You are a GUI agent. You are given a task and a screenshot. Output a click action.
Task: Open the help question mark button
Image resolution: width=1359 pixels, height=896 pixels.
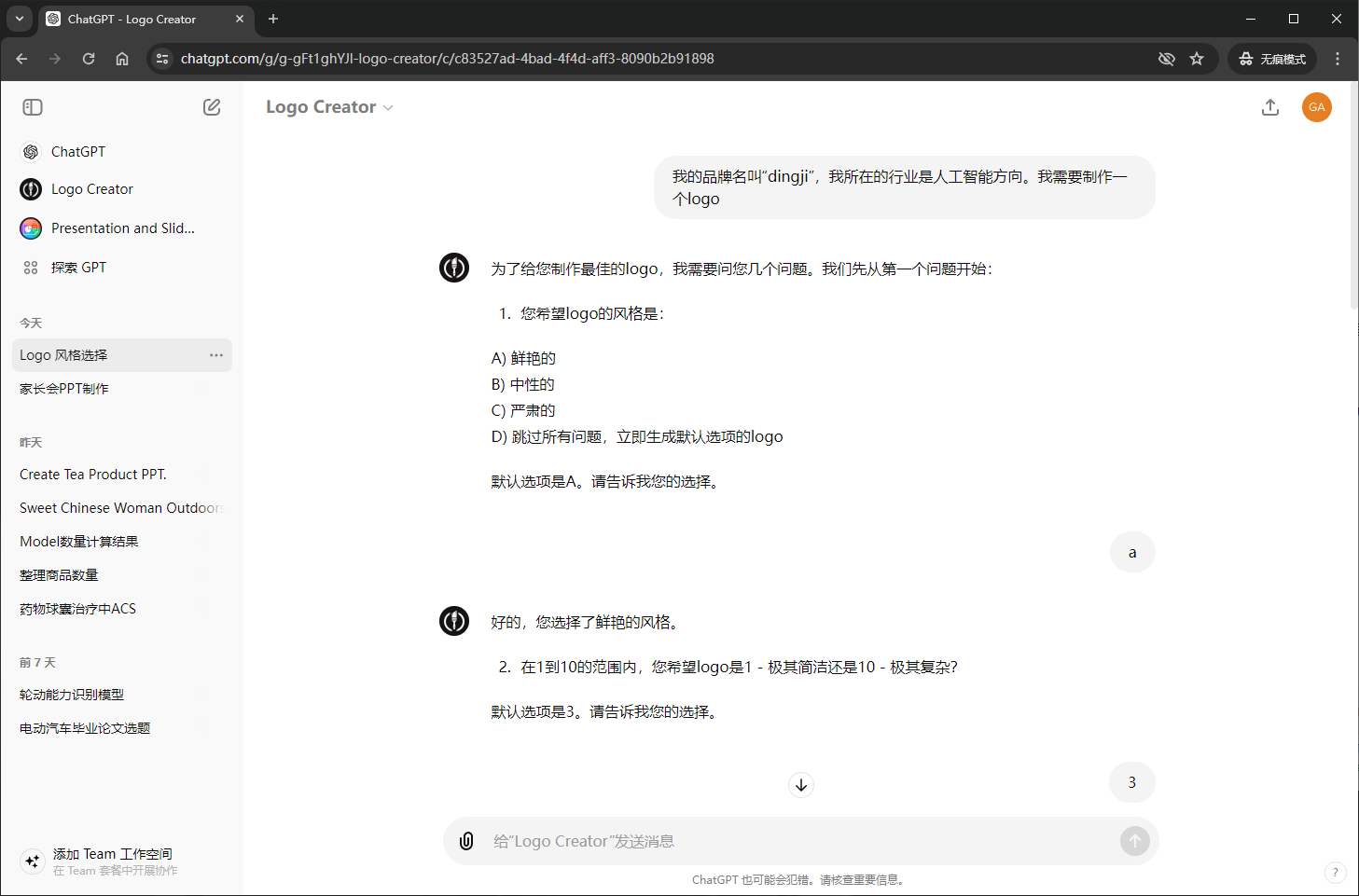[x=1335, y=873]
